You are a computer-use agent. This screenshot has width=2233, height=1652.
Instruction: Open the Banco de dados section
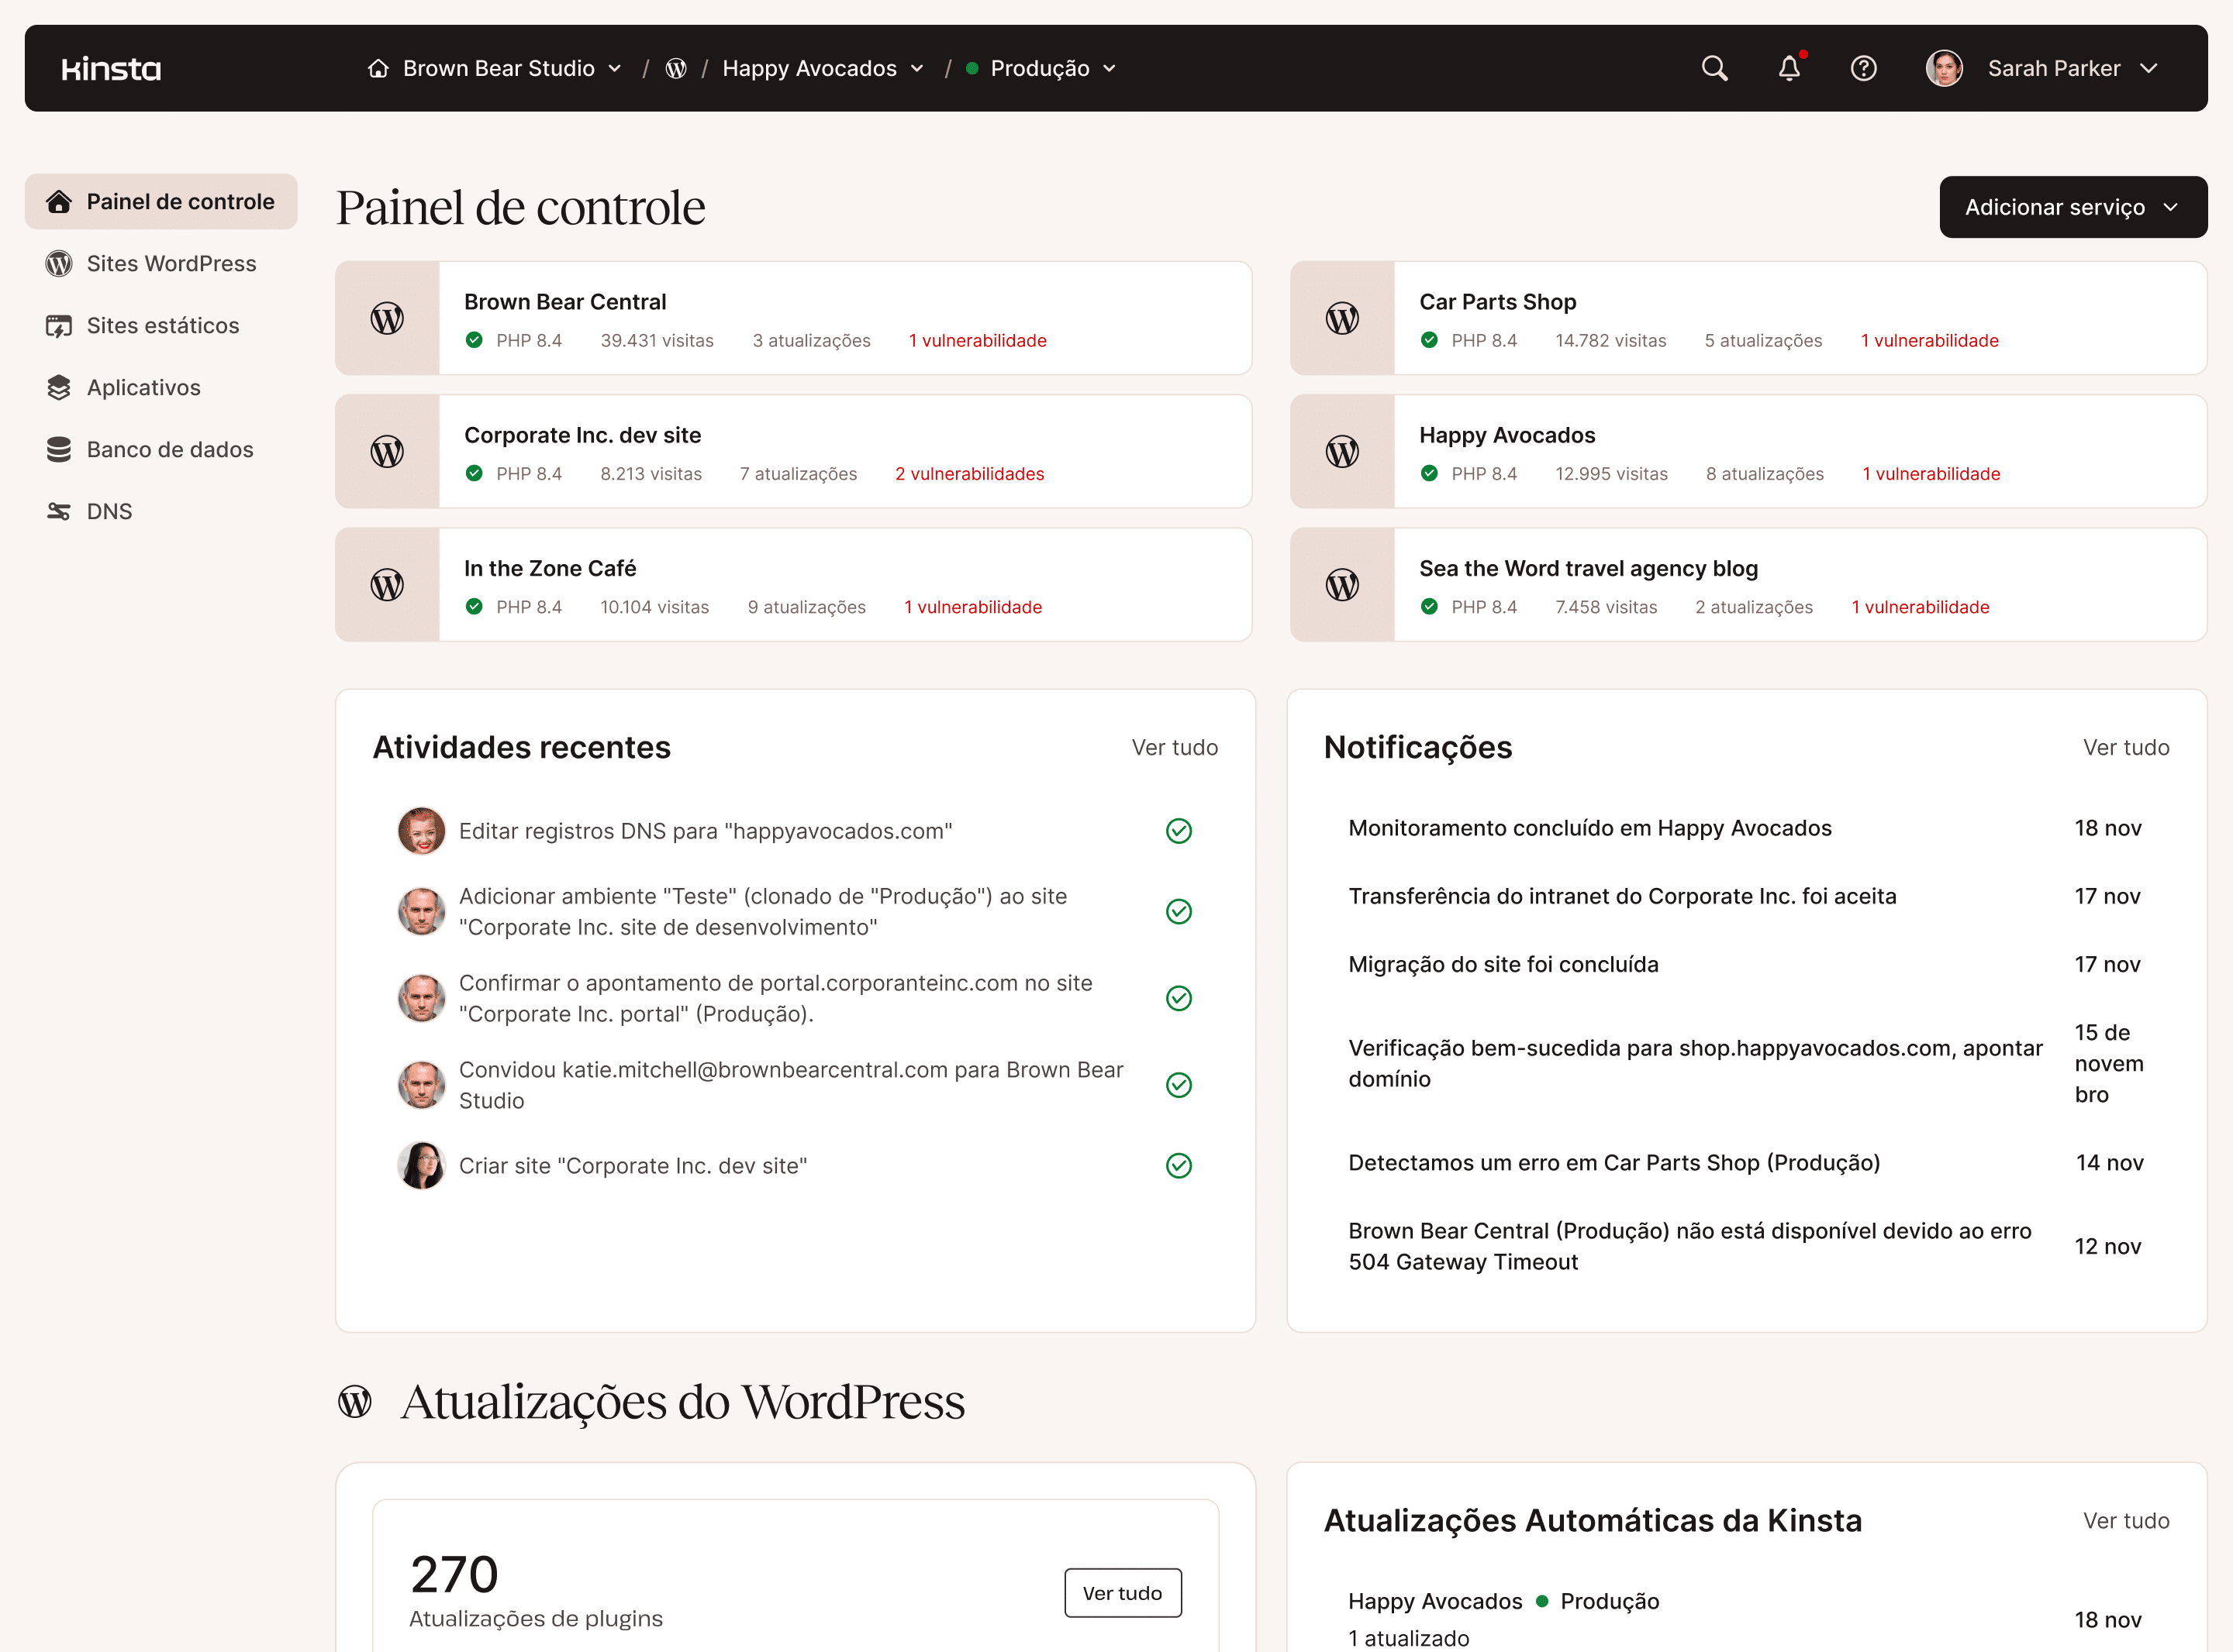[169, 449]
